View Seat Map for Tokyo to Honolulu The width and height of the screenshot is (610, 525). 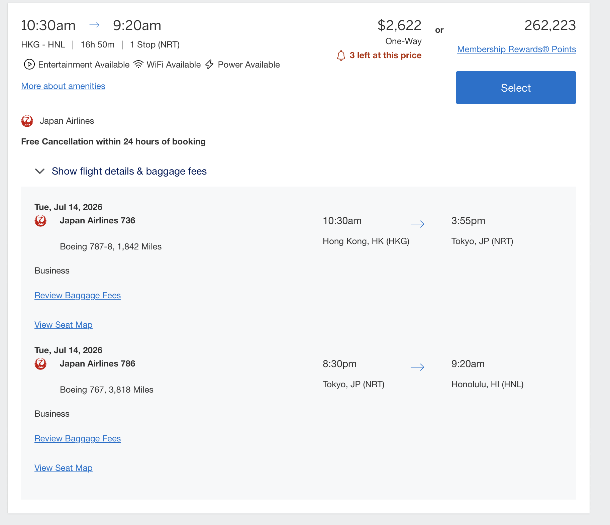pyautogui.click(x=64, y=468)
